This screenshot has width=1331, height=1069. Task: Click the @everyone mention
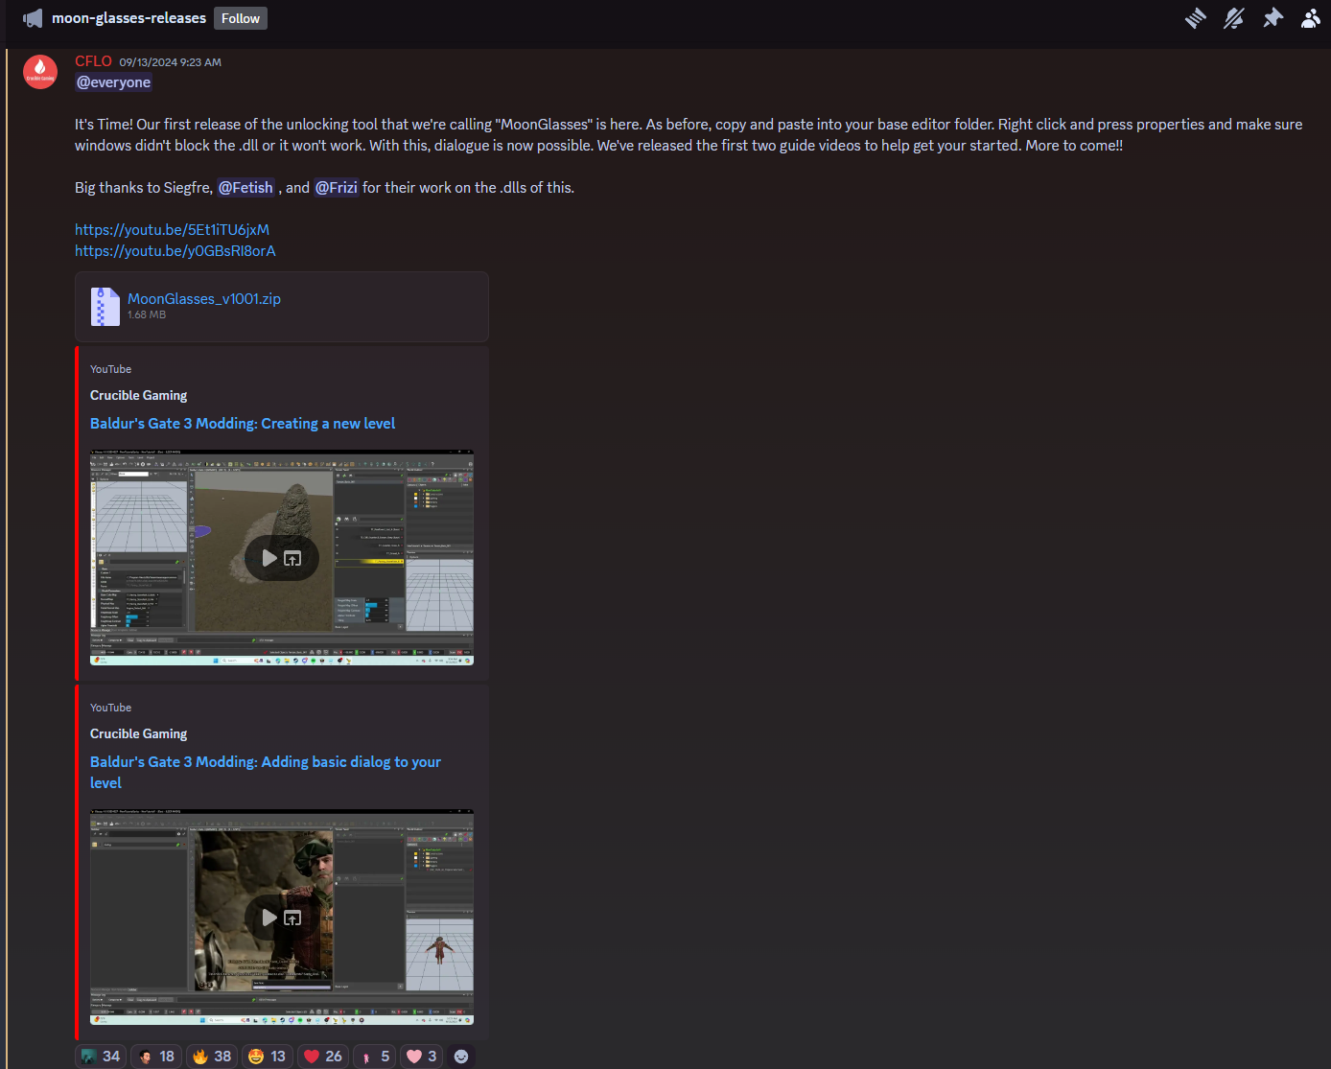(113, 82)
